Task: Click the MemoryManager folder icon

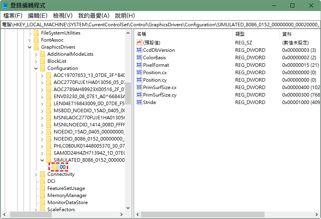Action: tap(43, 195)
